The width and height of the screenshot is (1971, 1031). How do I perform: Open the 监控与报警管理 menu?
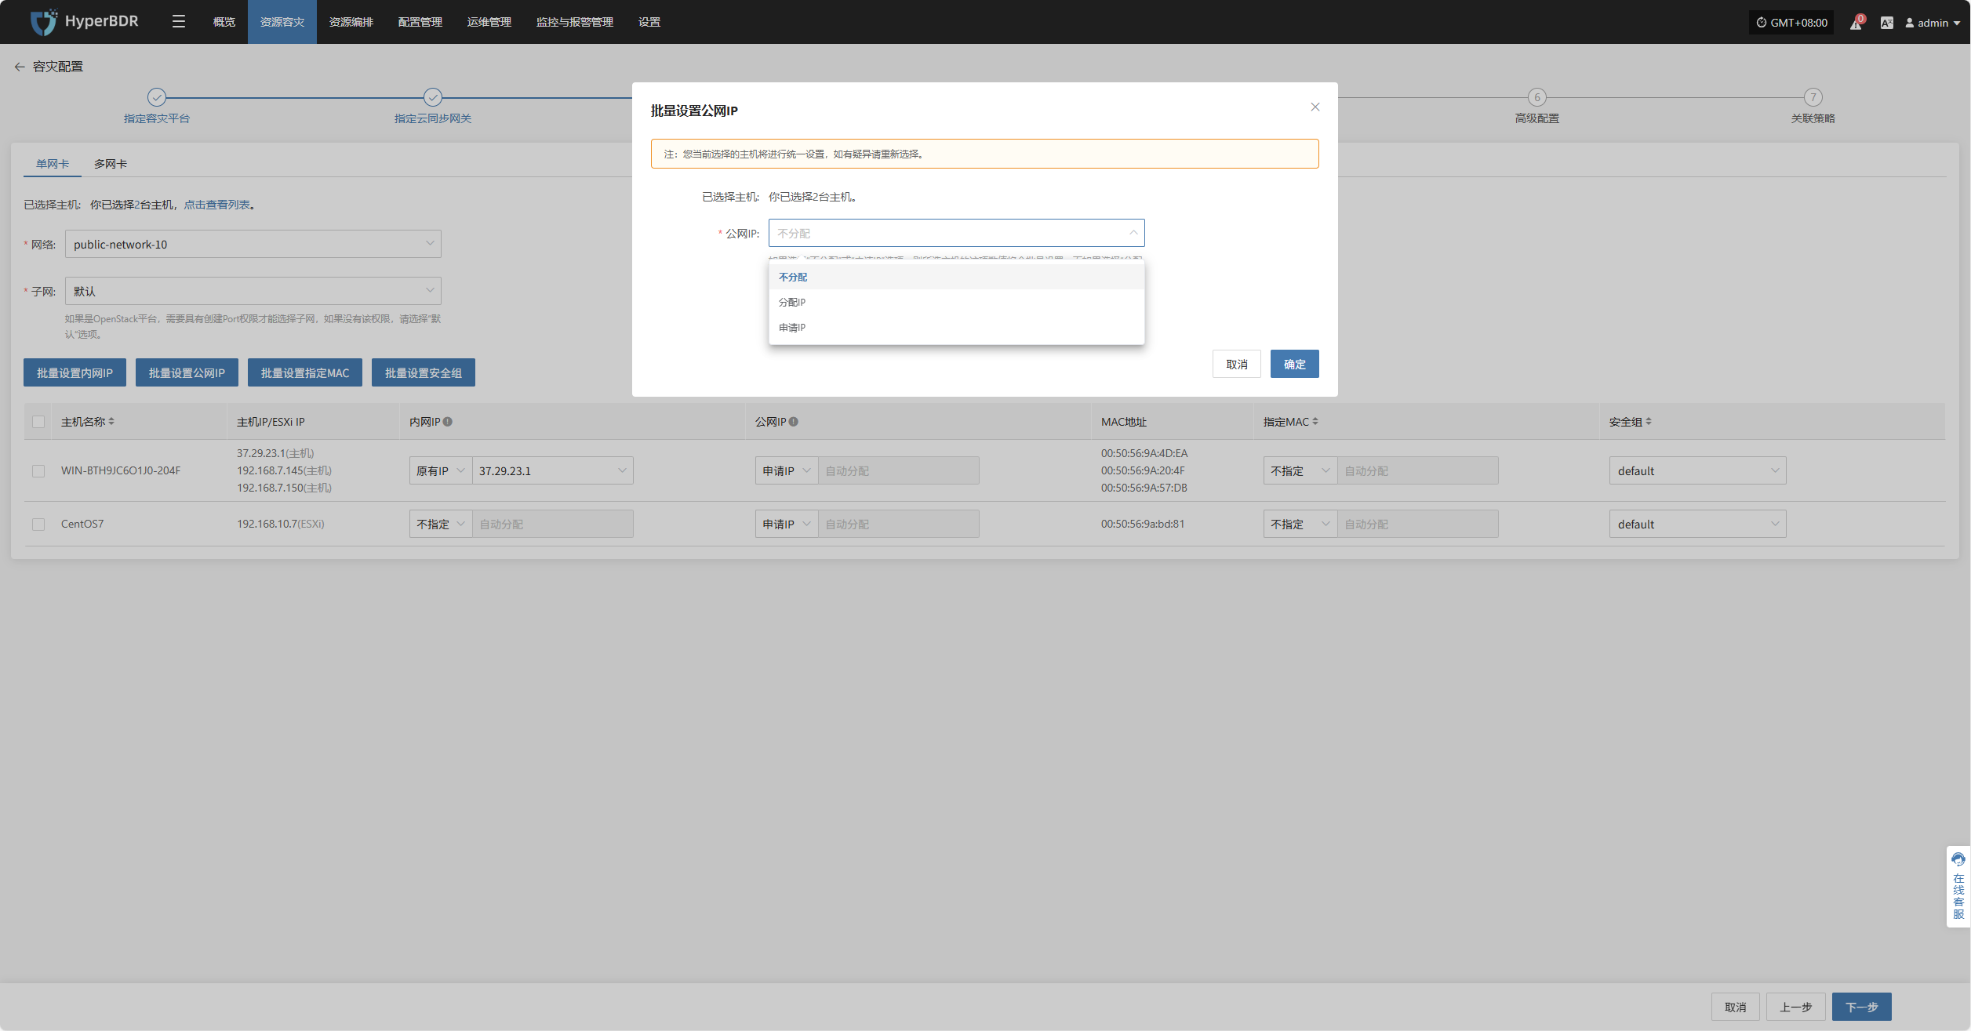(575, 22)
